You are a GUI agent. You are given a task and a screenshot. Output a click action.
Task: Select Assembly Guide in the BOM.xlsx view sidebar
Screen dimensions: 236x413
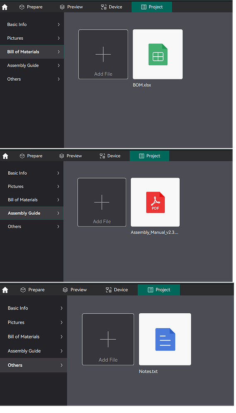pos(32,65)
